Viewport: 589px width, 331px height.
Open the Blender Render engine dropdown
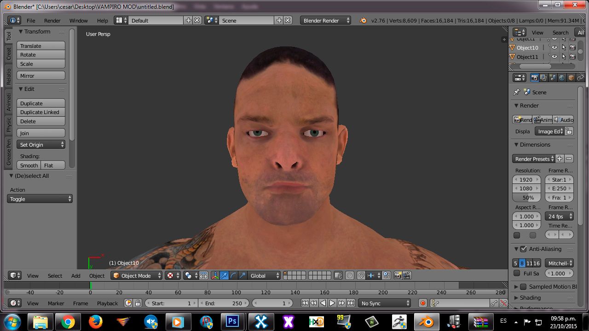[325, 20]
